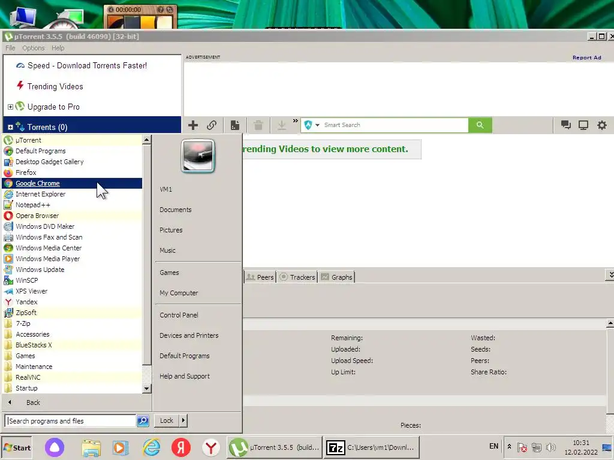Click the Remove Torrent trash icon

[x=258, y=125]
